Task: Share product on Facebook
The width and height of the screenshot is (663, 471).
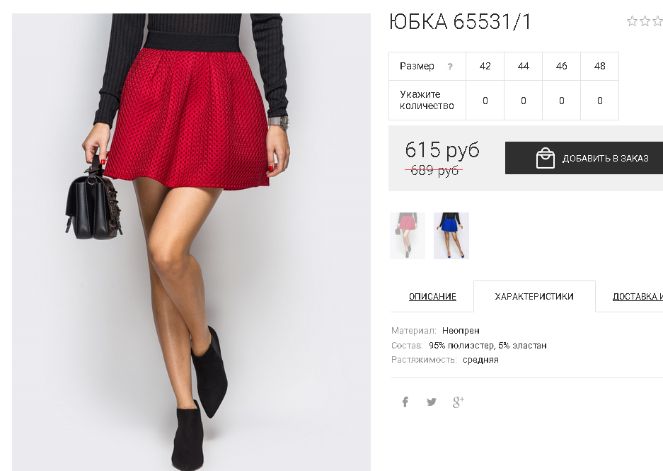Action: (405, 402)
